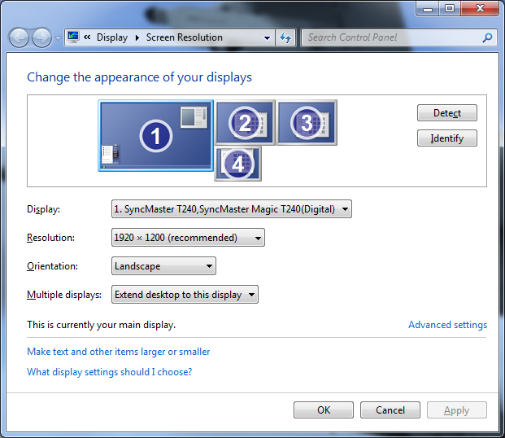Select monitor 2 in the display arrangement
The width and height of the screenshot is (505, 438).
245,123
